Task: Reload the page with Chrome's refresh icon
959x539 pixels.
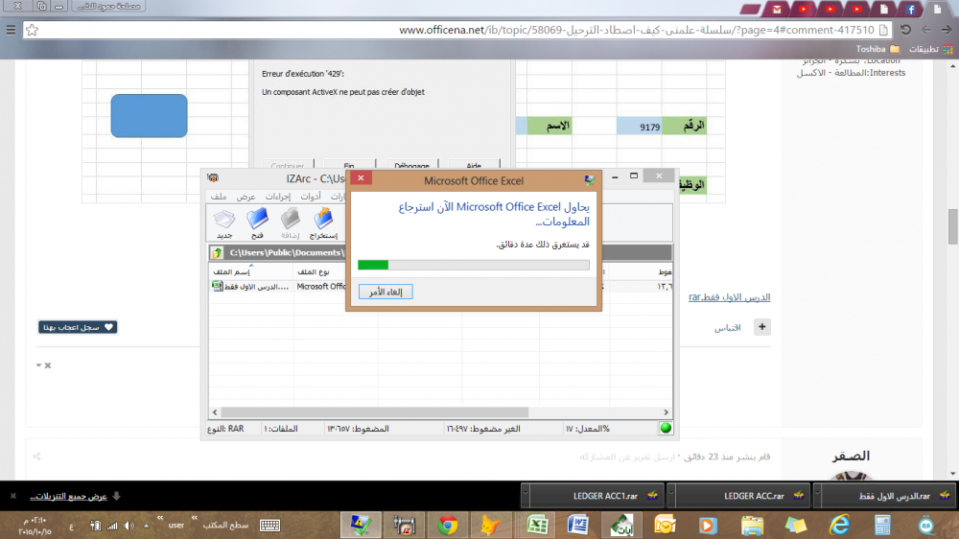Action: (x=905, y=30)
